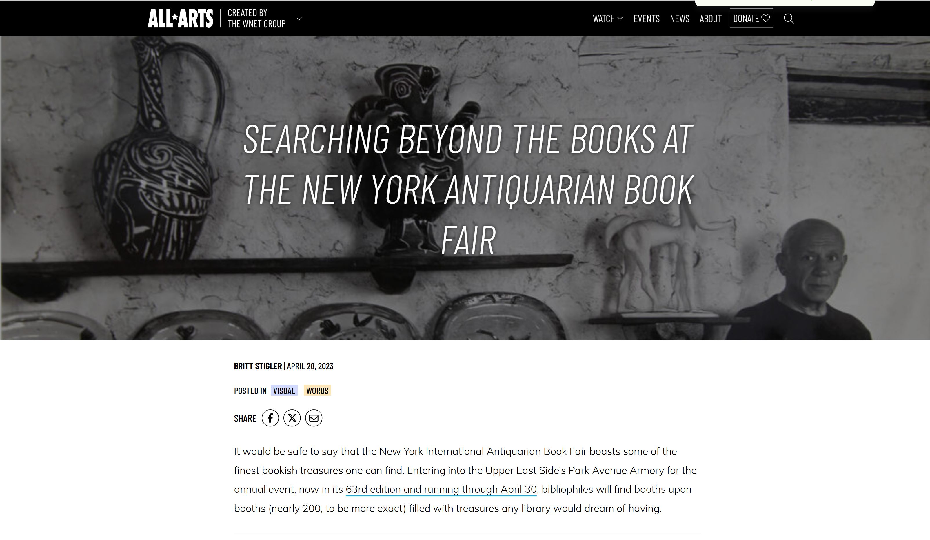Open the search magnifier icon
The height and width of the screenshot is (540, 930).
click(789, 19)
